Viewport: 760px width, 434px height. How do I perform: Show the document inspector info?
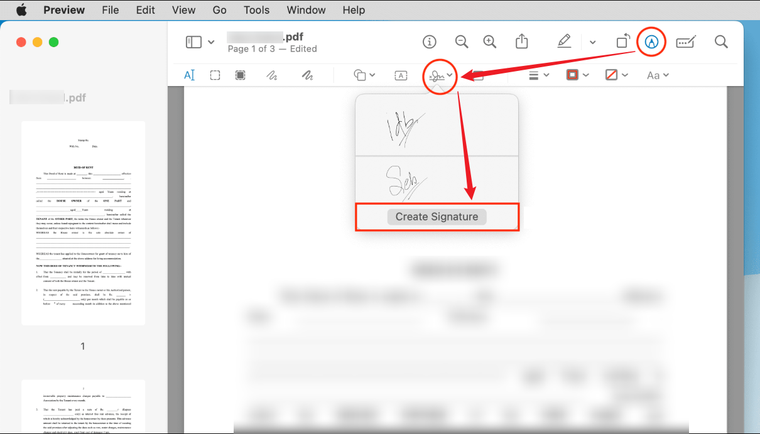click(430, 41)
